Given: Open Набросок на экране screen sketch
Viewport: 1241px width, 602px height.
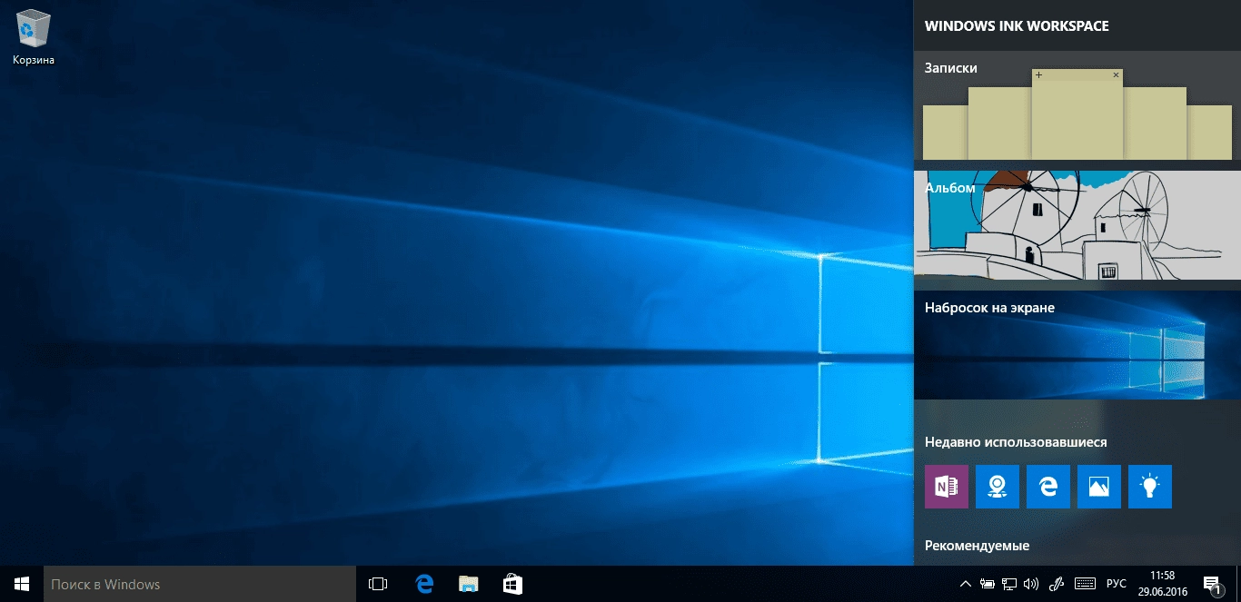Looking at the screenshot, I should click(1077, 345).
